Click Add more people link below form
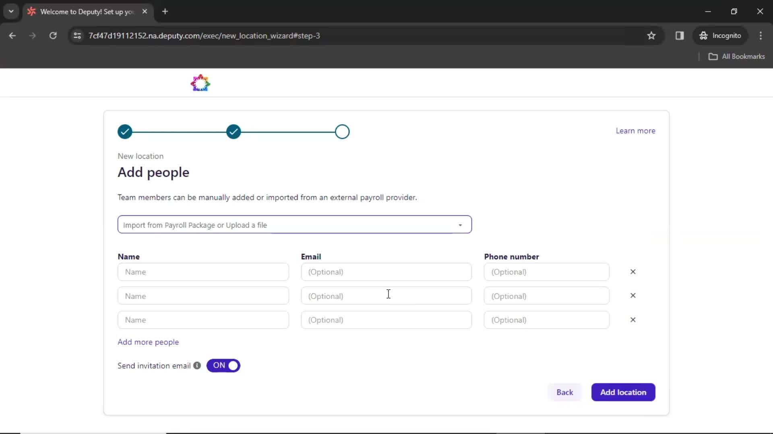773x434 pixels. (x=148, y=342)
